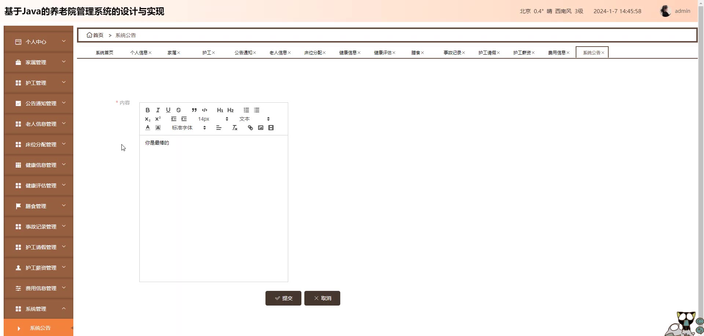
Task: Expand the 护工管理 sidebar menu
Action: [x=38, y=83]
